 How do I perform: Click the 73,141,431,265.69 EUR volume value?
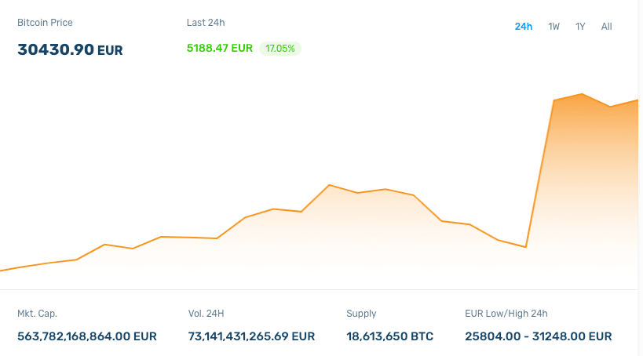(252, 336)
